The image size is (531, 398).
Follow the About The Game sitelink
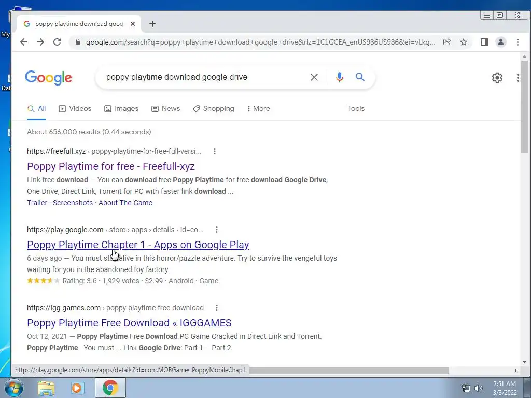coord(125,203)
